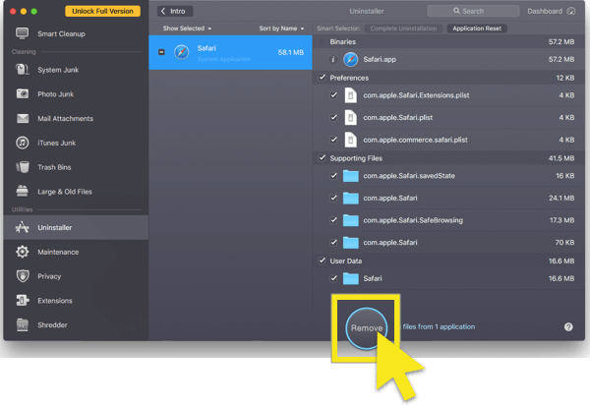Select the Shredder sidebar icon
This screenshot has width=590, height=407.
(x=23, y=324)
